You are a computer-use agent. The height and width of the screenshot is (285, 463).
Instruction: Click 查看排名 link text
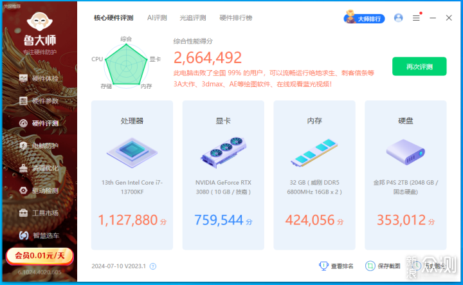coord(342,266)
